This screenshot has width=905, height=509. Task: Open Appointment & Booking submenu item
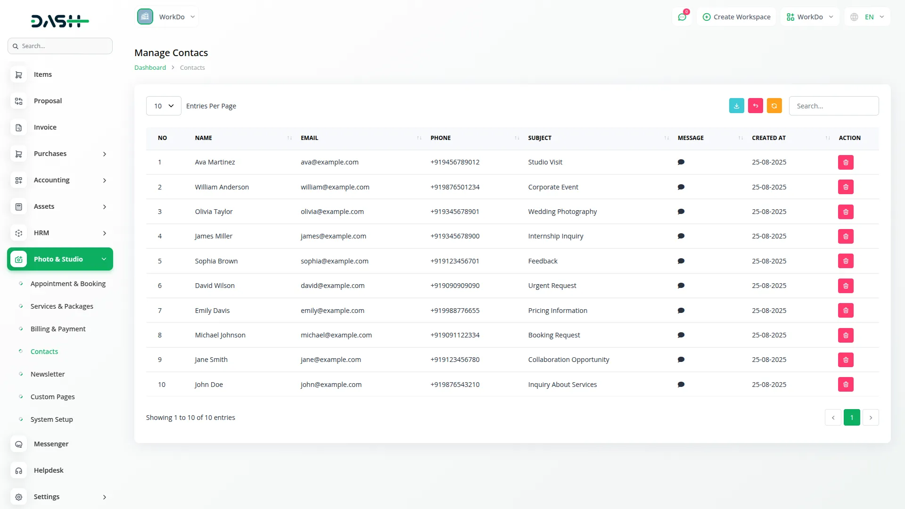tap(68, 284)
